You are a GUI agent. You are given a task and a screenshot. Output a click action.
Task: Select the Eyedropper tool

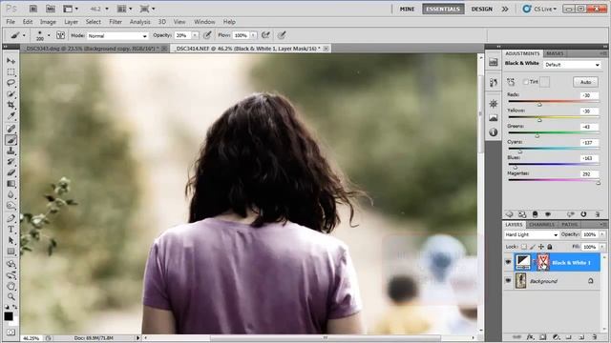(11, 116)
